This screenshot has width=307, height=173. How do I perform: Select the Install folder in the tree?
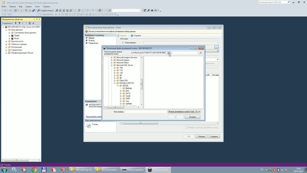pos(128,96)
